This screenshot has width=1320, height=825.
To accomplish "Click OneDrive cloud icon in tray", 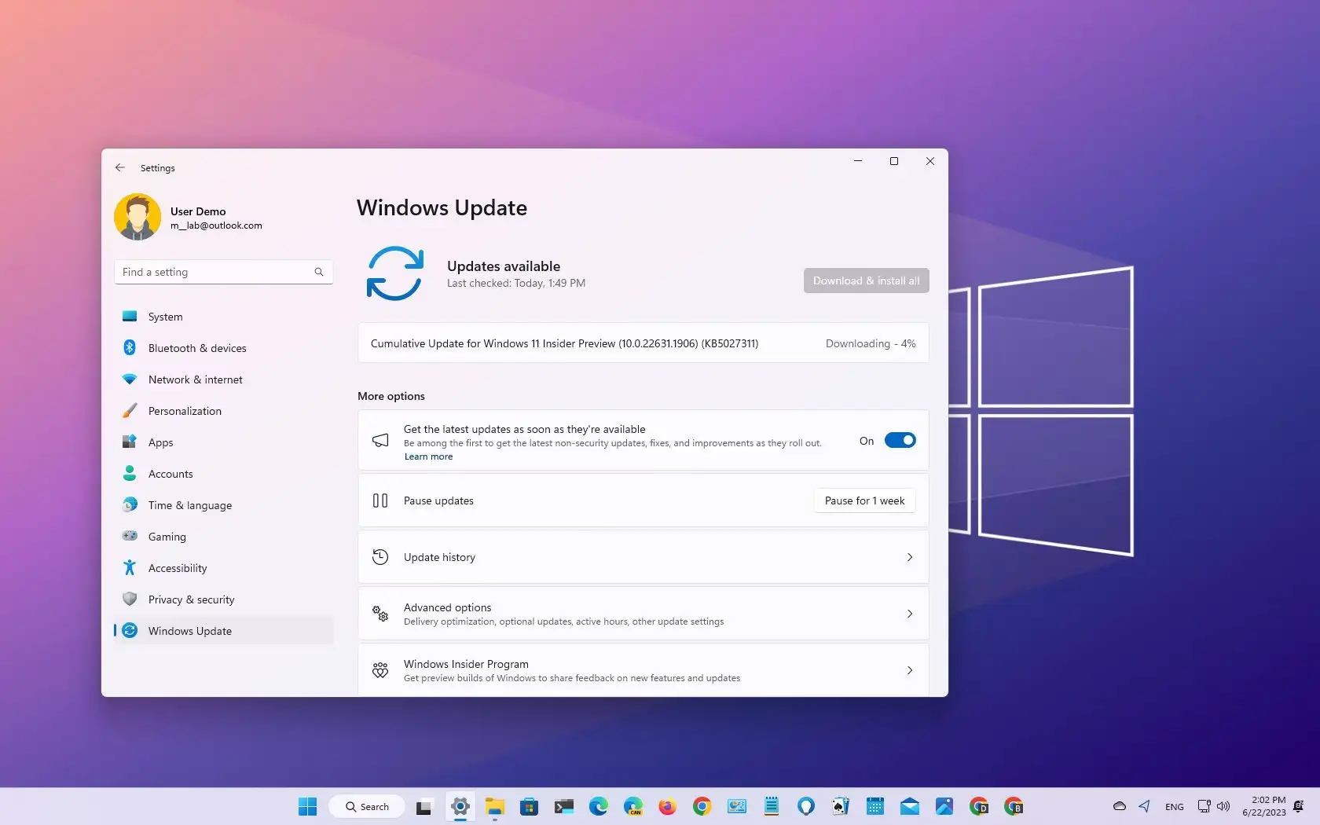I will [1120, 806].
